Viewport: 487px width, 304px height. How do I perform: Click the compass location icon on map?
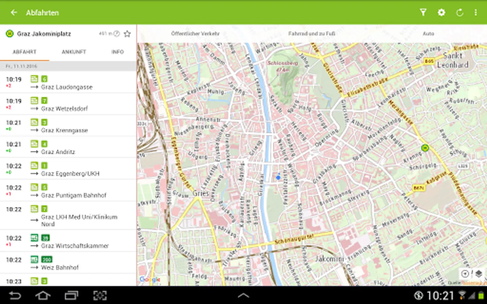point(465,274)
